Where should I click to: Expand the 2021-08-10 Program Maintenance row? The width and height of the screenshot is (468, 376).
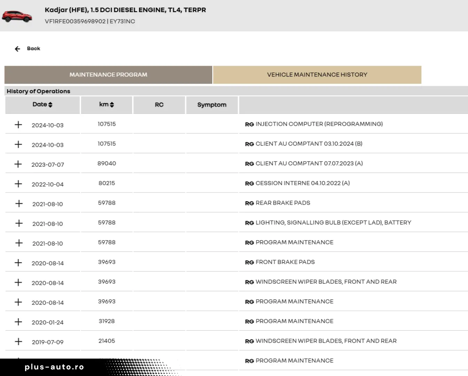pyautogui.click(x=19, y=243)
